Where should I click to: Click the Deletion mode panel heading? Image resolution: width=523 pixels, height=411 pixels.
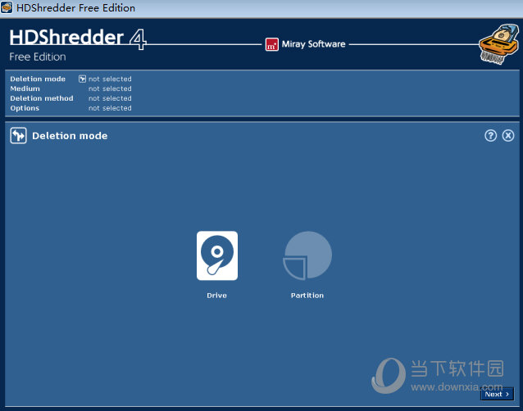point(70,136)
